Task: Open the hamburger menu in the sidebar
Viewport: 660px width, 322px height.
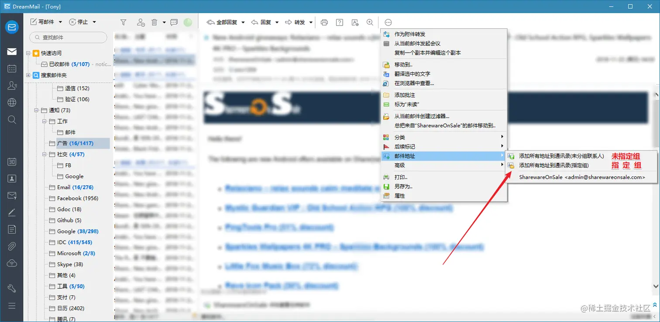Action: click(12, 305)
